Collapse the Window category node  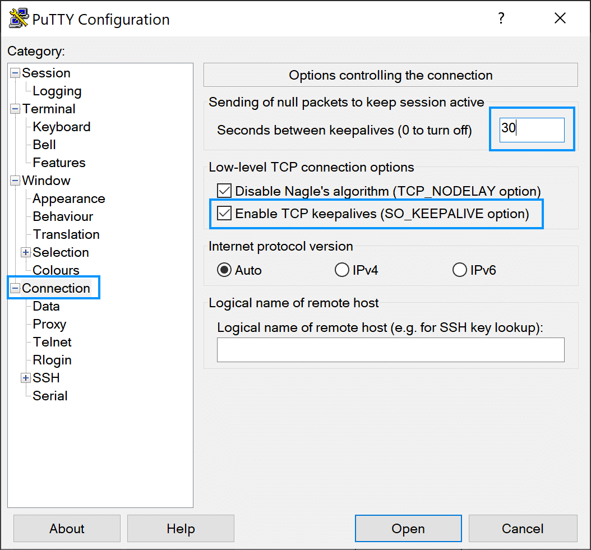point(15,181)
